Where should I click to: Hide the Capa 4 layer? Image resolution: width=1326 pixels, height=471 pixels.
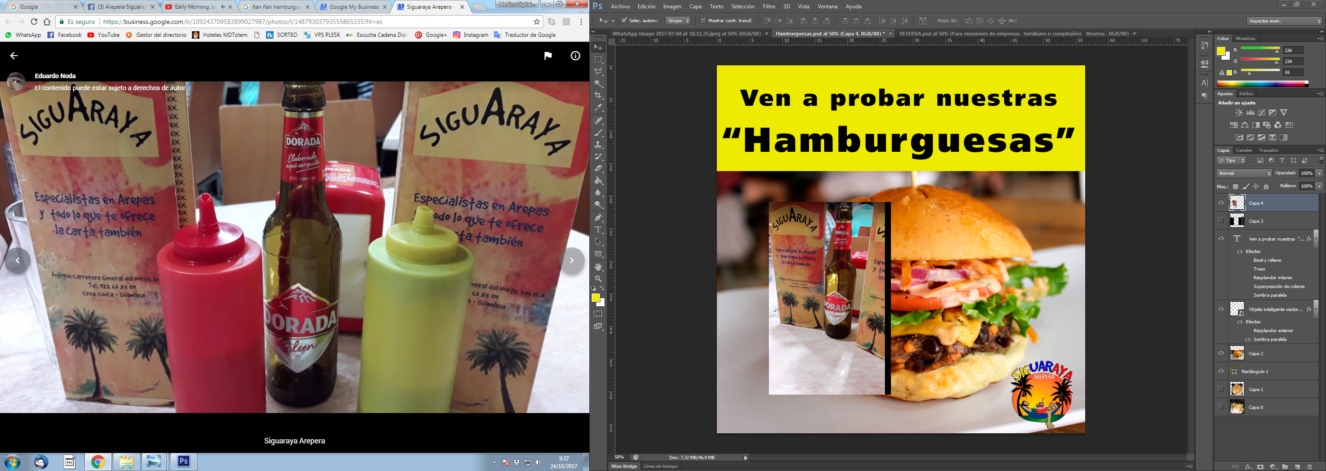tap(1221, 203)
